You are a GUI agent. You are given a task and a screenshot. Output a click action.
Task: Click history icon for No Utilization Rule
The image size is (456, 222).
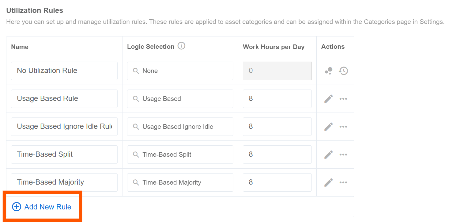tap(343, 71)
